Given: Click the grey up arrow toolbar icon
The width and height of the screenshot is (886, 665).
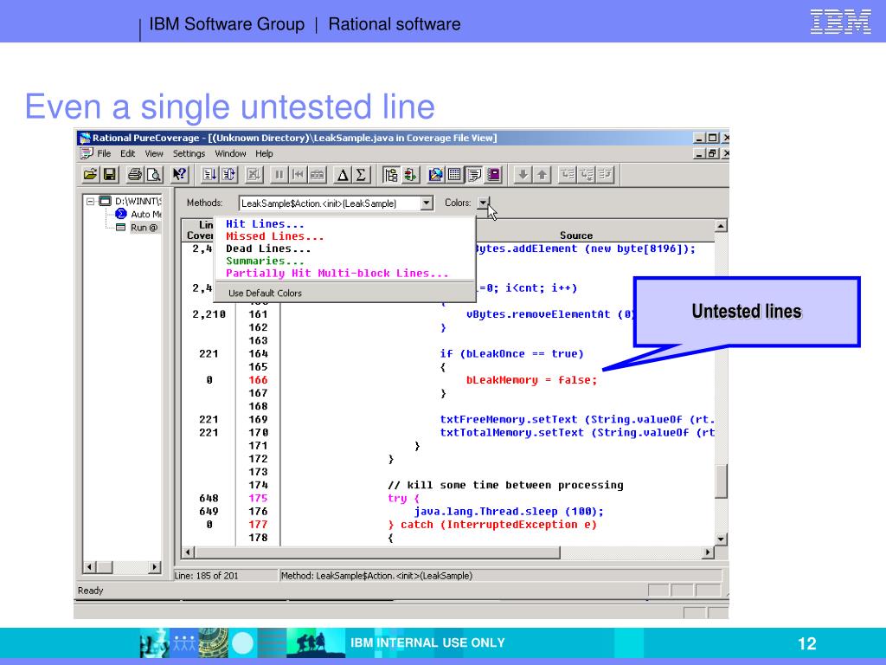Looking at the screenshot, I should 542,175.
